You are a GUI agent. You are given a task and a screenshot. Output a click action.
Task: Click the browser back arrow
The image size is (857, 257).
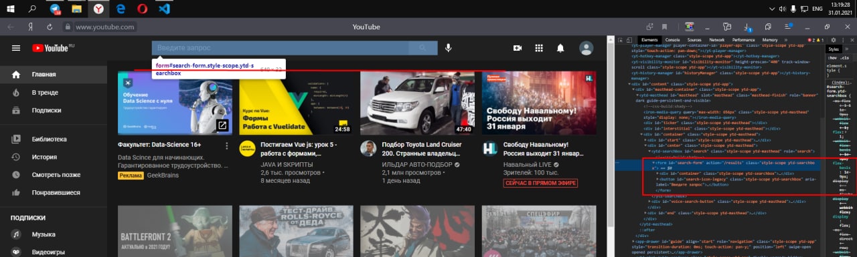[10, 27]
